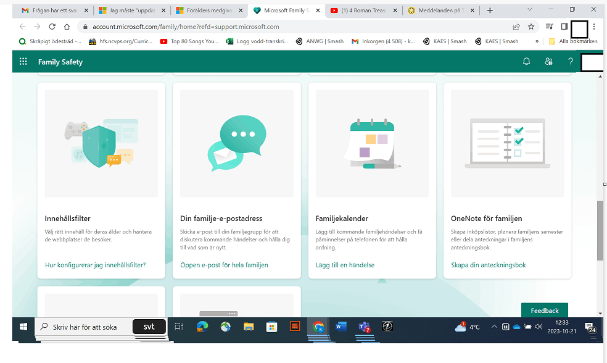607x363 pixels.
Task: Open the clock showing 12:33 2023-10-21
Action: click(x=562, y=327)
